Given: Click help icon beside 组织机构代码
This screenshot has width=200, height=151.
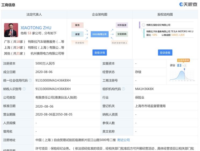Looking at the screenshot, I should (x=123, y=89).
